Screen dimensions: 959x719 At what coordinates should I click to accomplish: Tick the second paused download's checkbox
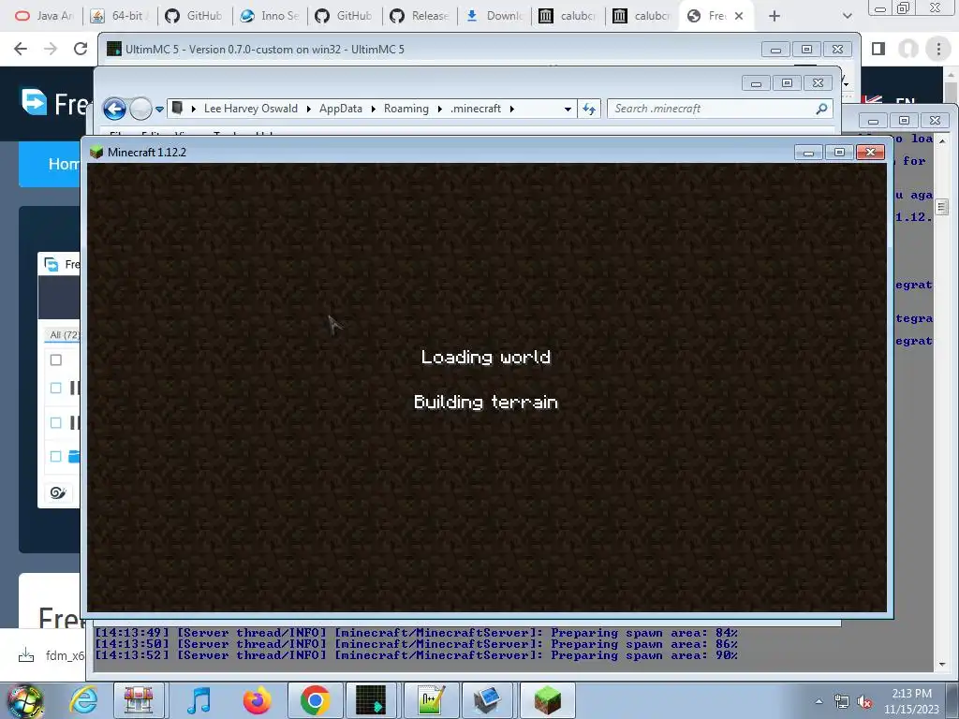55,422
